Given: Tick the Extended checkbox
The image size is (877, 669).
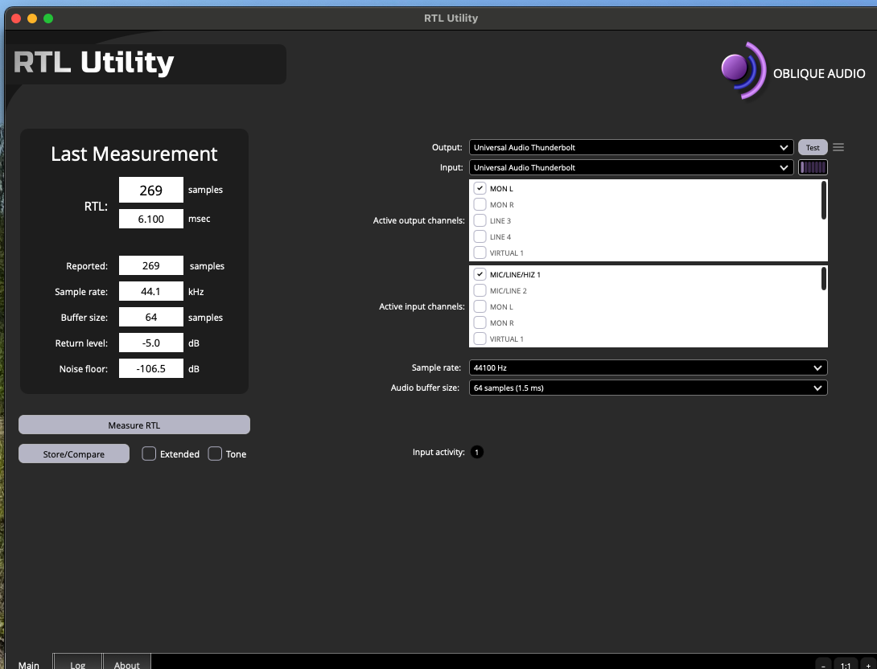Looking at the screenshot, I should tap(149, 454).
